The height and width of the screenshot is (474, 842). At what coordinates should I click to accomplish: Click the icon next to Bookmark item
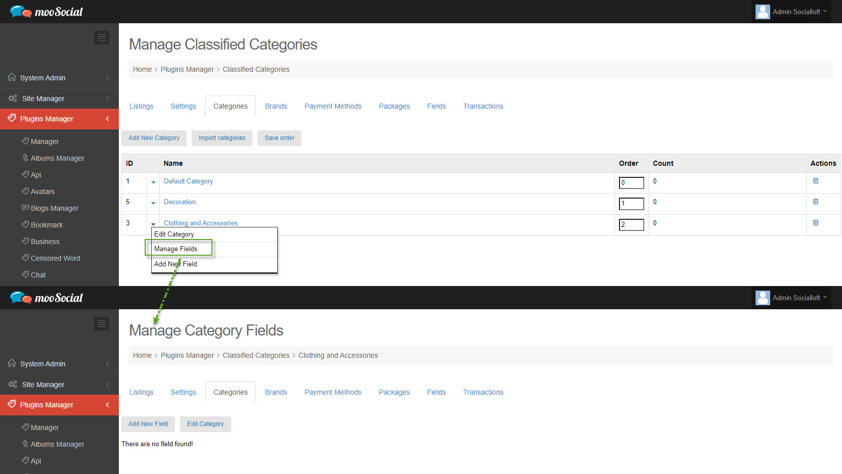[25, 224]
